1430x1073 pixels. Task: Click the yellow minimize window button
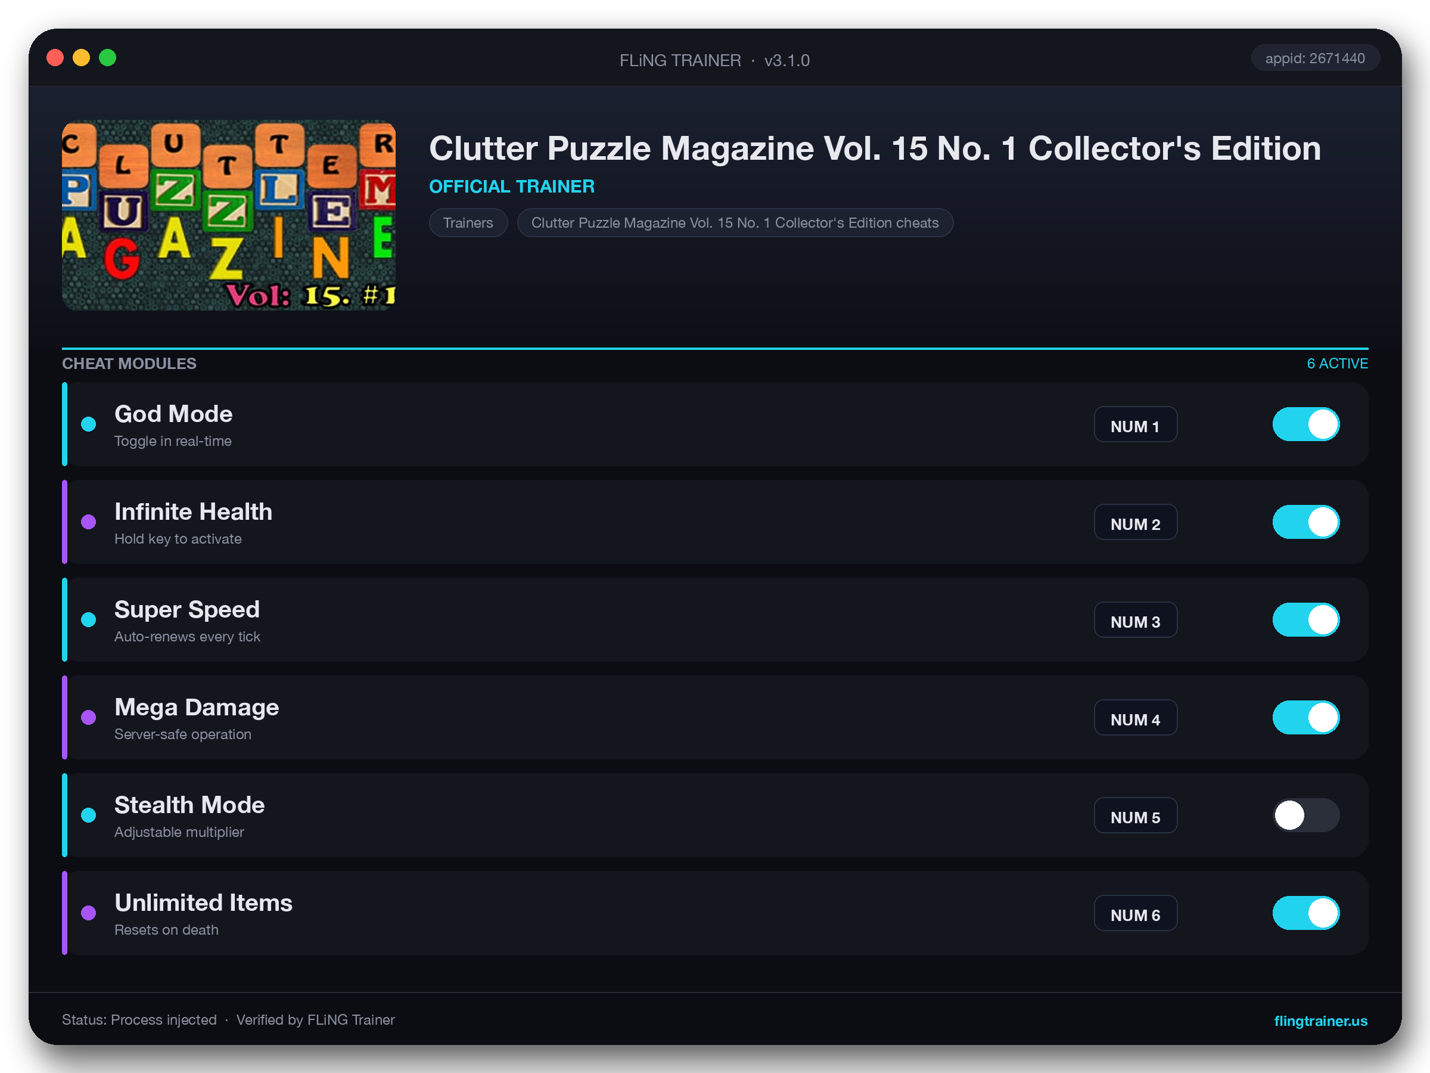[x=81, y=58]
